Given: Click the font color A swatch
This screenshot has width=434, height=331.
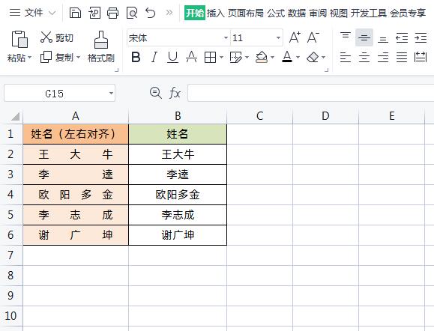Looking at the screenshot, I should click(x=287, y=57).
